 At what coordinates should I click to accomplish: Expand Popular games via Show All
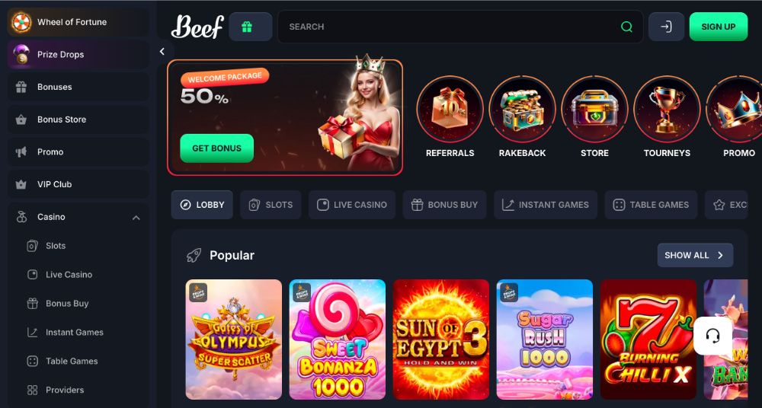695,255
